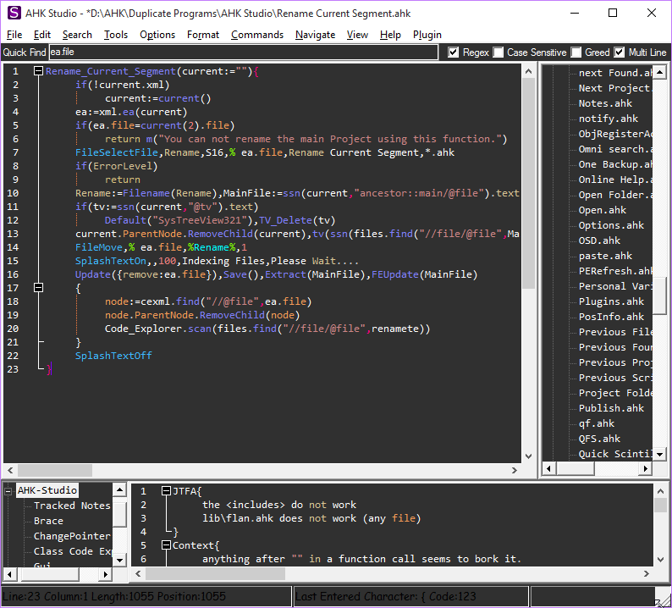The width and height of the screenshot is (672, 608).
Task: Select Tracked Notes in the project tree
Action: tap(72, 506)
